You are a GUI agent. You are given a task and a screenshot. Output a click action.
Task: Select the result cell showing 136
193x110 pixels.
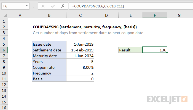click(x=155, y=50)
